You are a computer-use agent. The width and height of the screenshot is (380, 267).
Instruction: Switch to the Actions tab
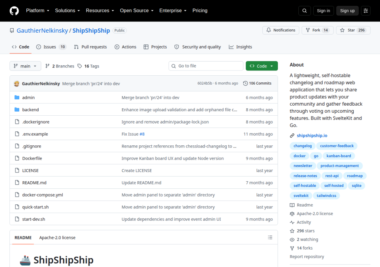[125, 47]
